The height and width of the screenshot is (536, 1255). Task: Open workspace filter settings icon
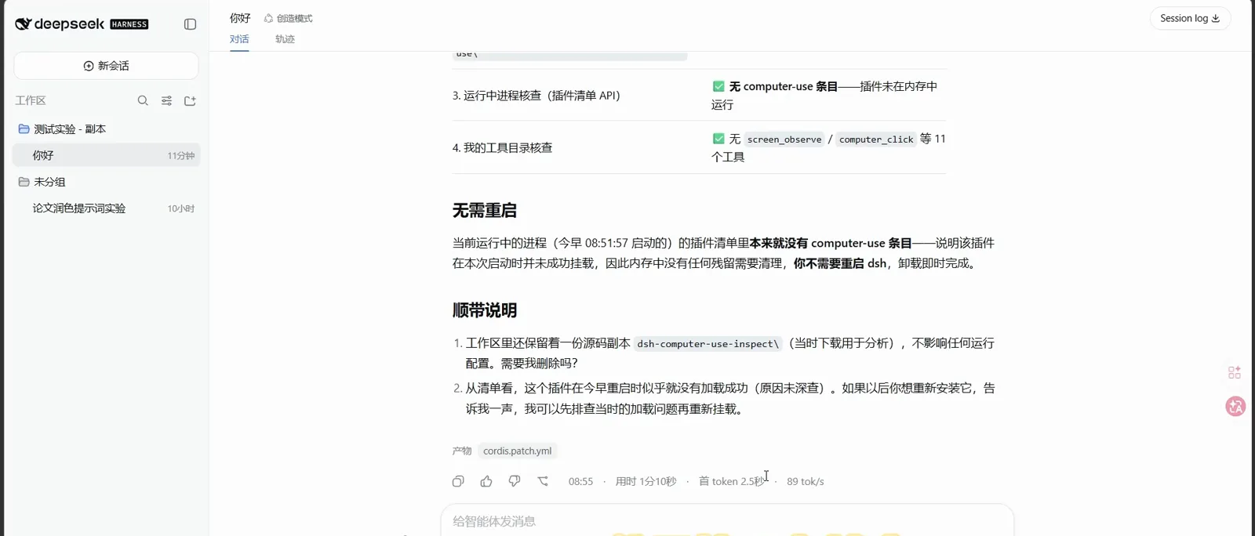[x=166, y=100]
